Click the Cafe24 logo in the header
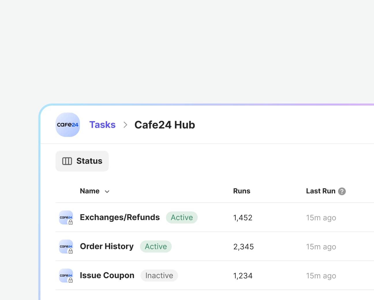The image size is (374, 300). coord(68,125)
